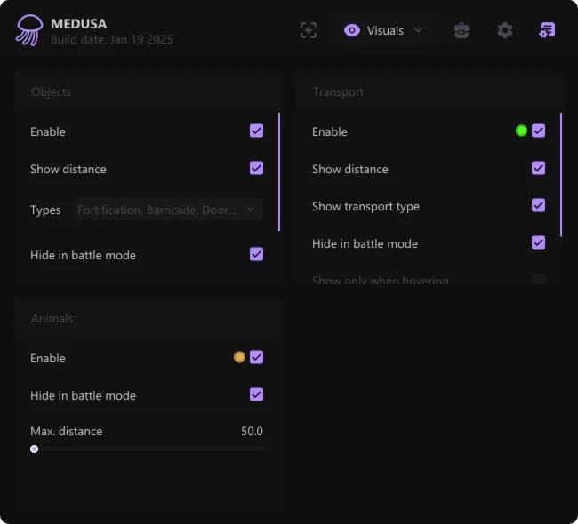This screenshot has height=524, width=578.
Task: Select the Visuals tab label
Action: coord(385,30)
